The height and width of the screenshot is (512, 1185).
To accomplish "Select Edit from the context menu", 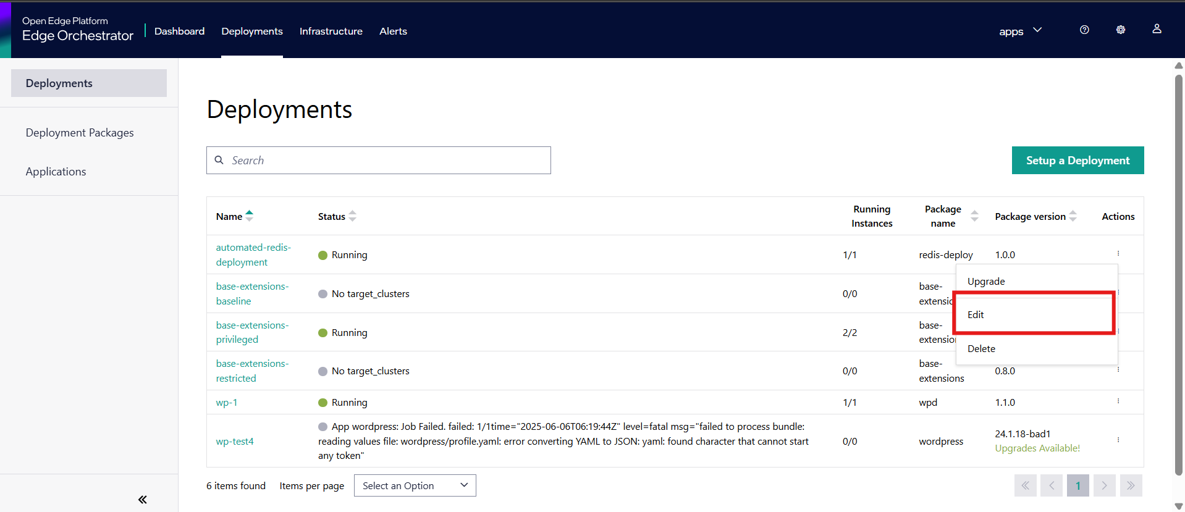I will 976,314.
